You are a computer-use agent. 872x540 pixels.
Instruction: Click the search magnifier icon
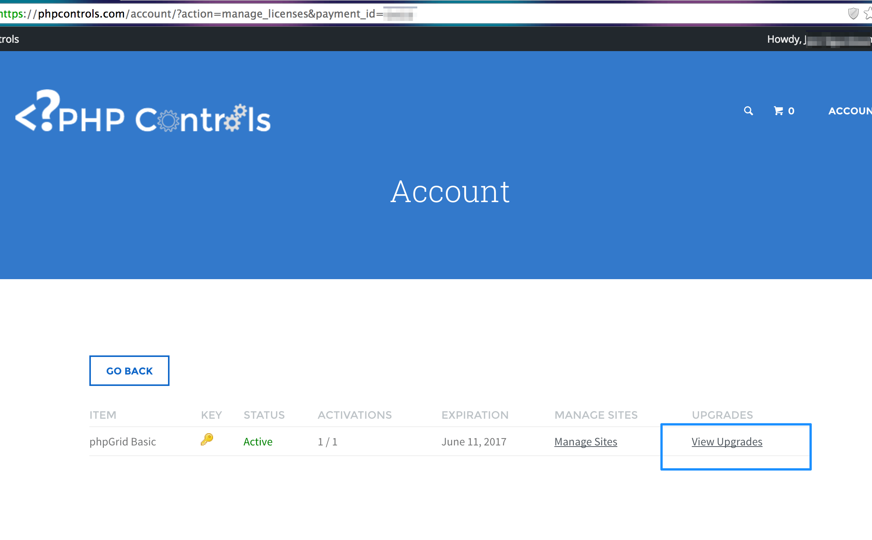748,111
